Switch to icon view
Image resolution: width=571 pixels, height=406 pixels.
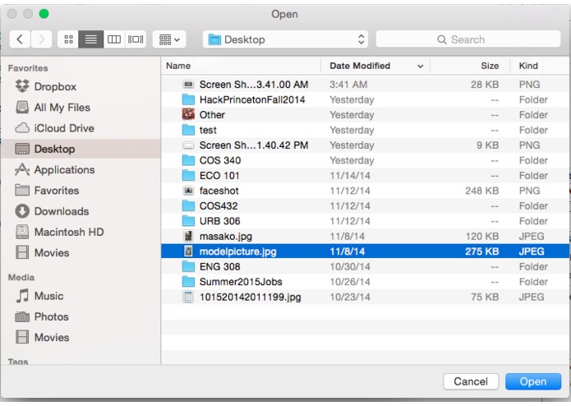coord(68,39)
